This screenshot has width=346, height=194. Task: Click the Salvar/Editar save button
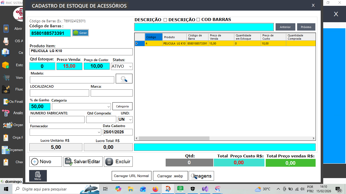(x=83, y=162)
